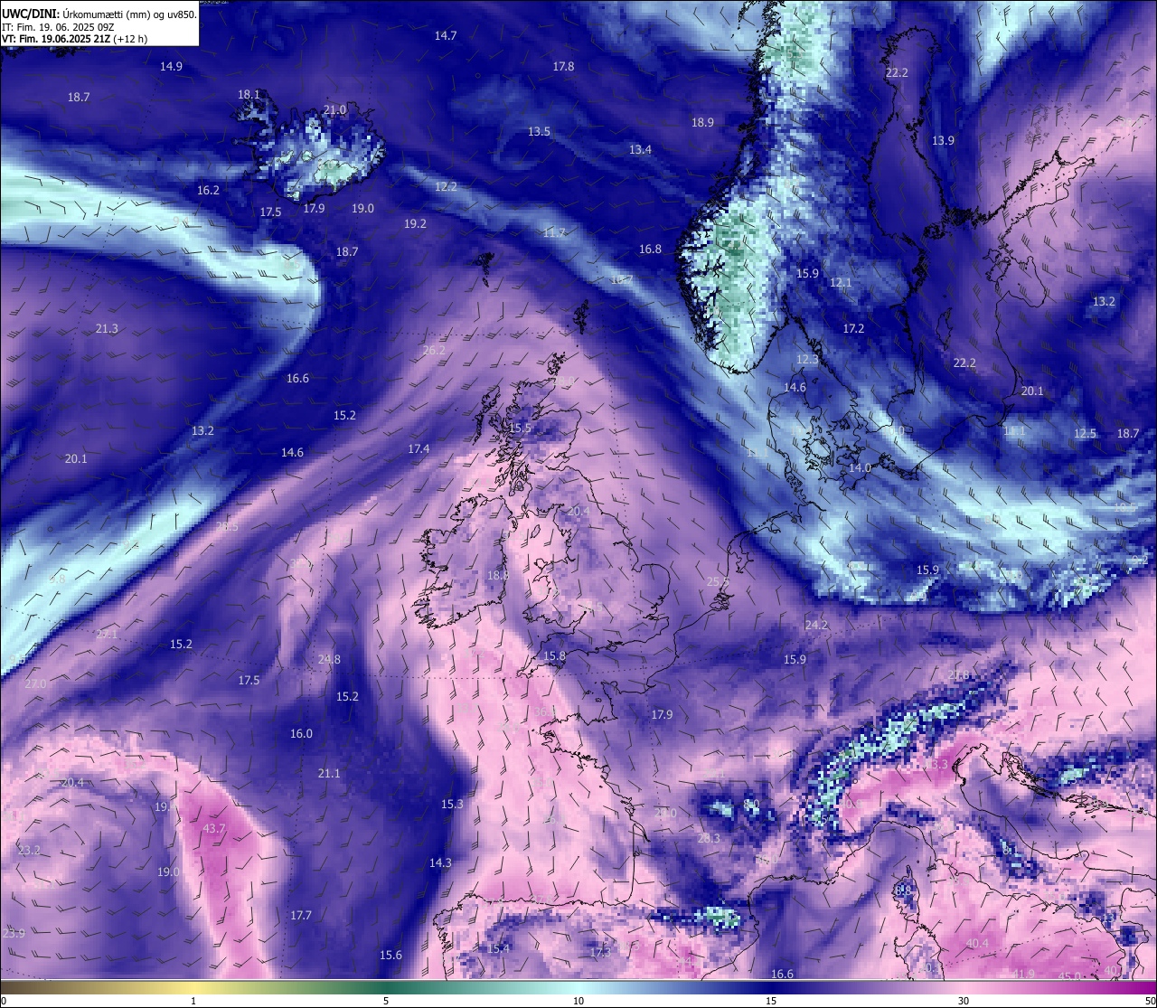Image resolution: width=1157 pixels, height=1008 pixels.
Task: Click the 17.7 value label
Action: pos(301,915)
